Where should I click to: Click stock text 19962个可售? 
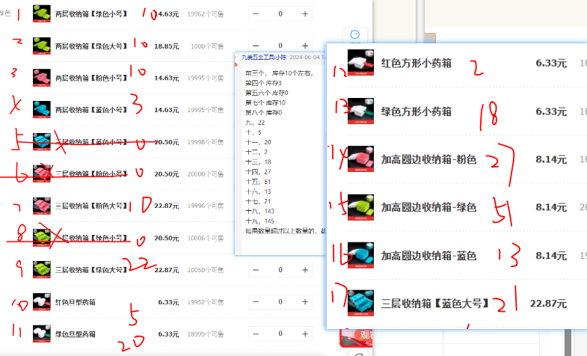point(206,14)
